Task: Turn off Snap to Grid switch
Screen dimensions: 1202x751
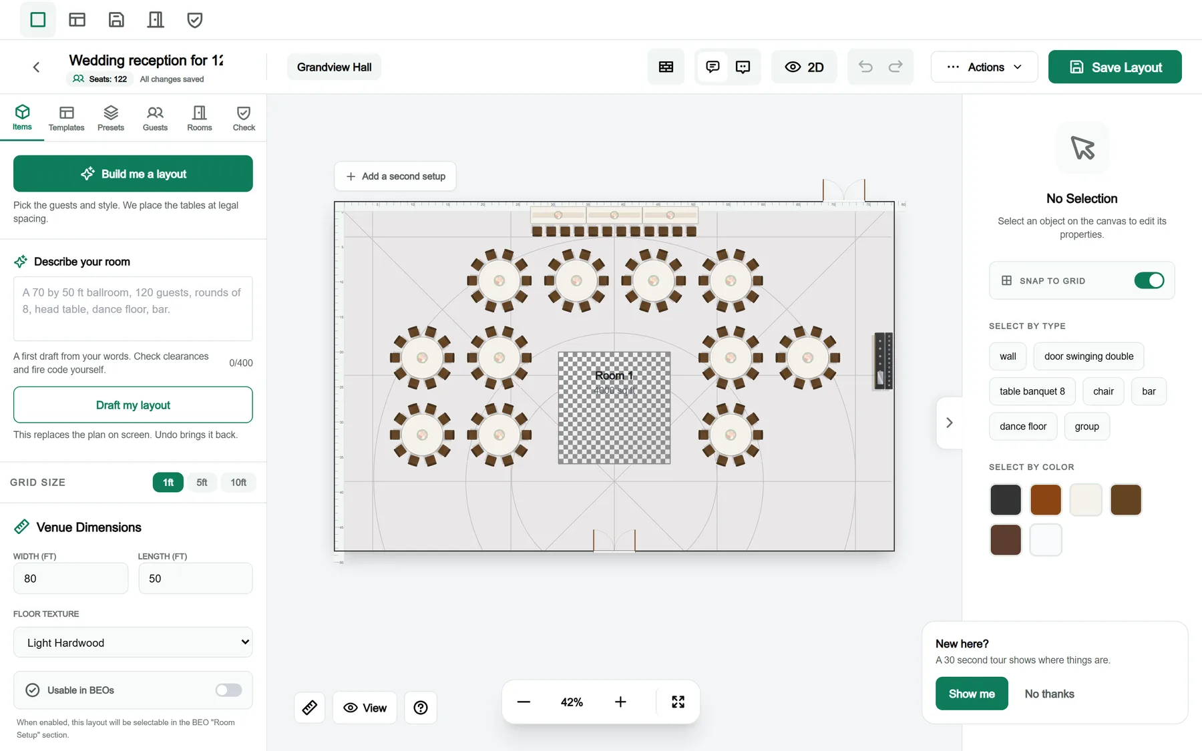Action: click(1149, 280)
